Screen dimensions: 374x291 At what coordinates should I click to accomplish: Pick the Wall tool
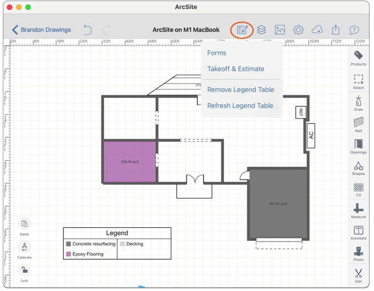click(x=358, y=124)
